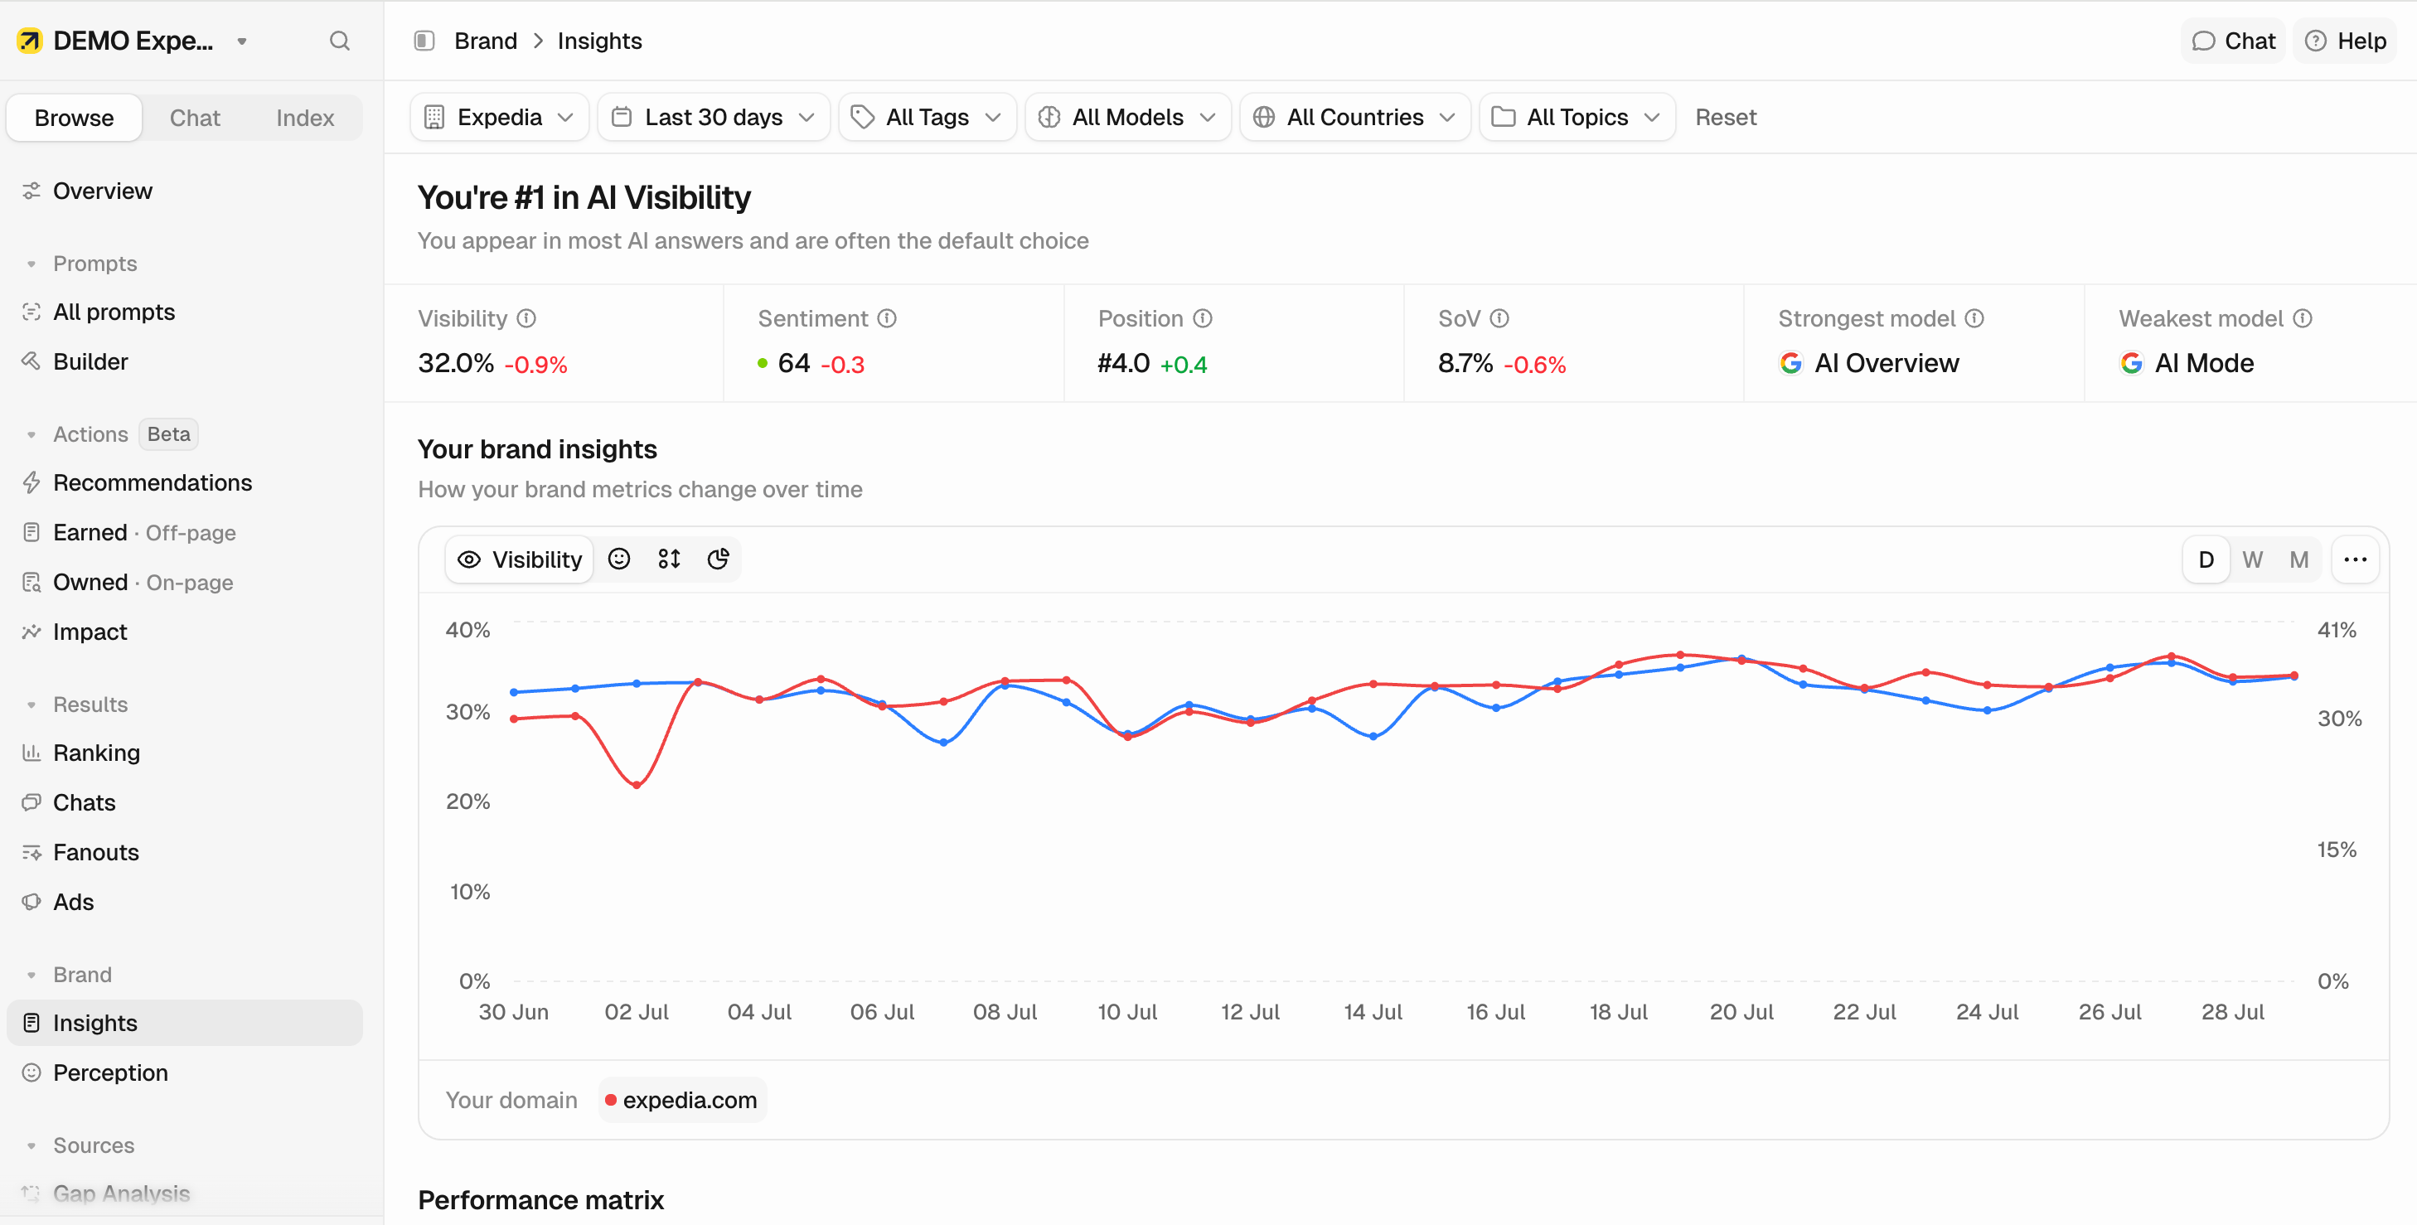Collapse the Actions sidebar section

pyautogui.click(x=77, y=434)
